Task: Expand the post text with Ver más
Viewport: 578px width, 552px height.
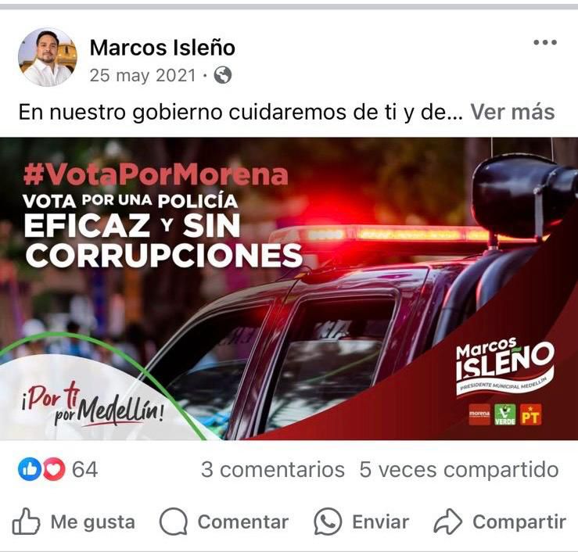Action: click(512, 113)
